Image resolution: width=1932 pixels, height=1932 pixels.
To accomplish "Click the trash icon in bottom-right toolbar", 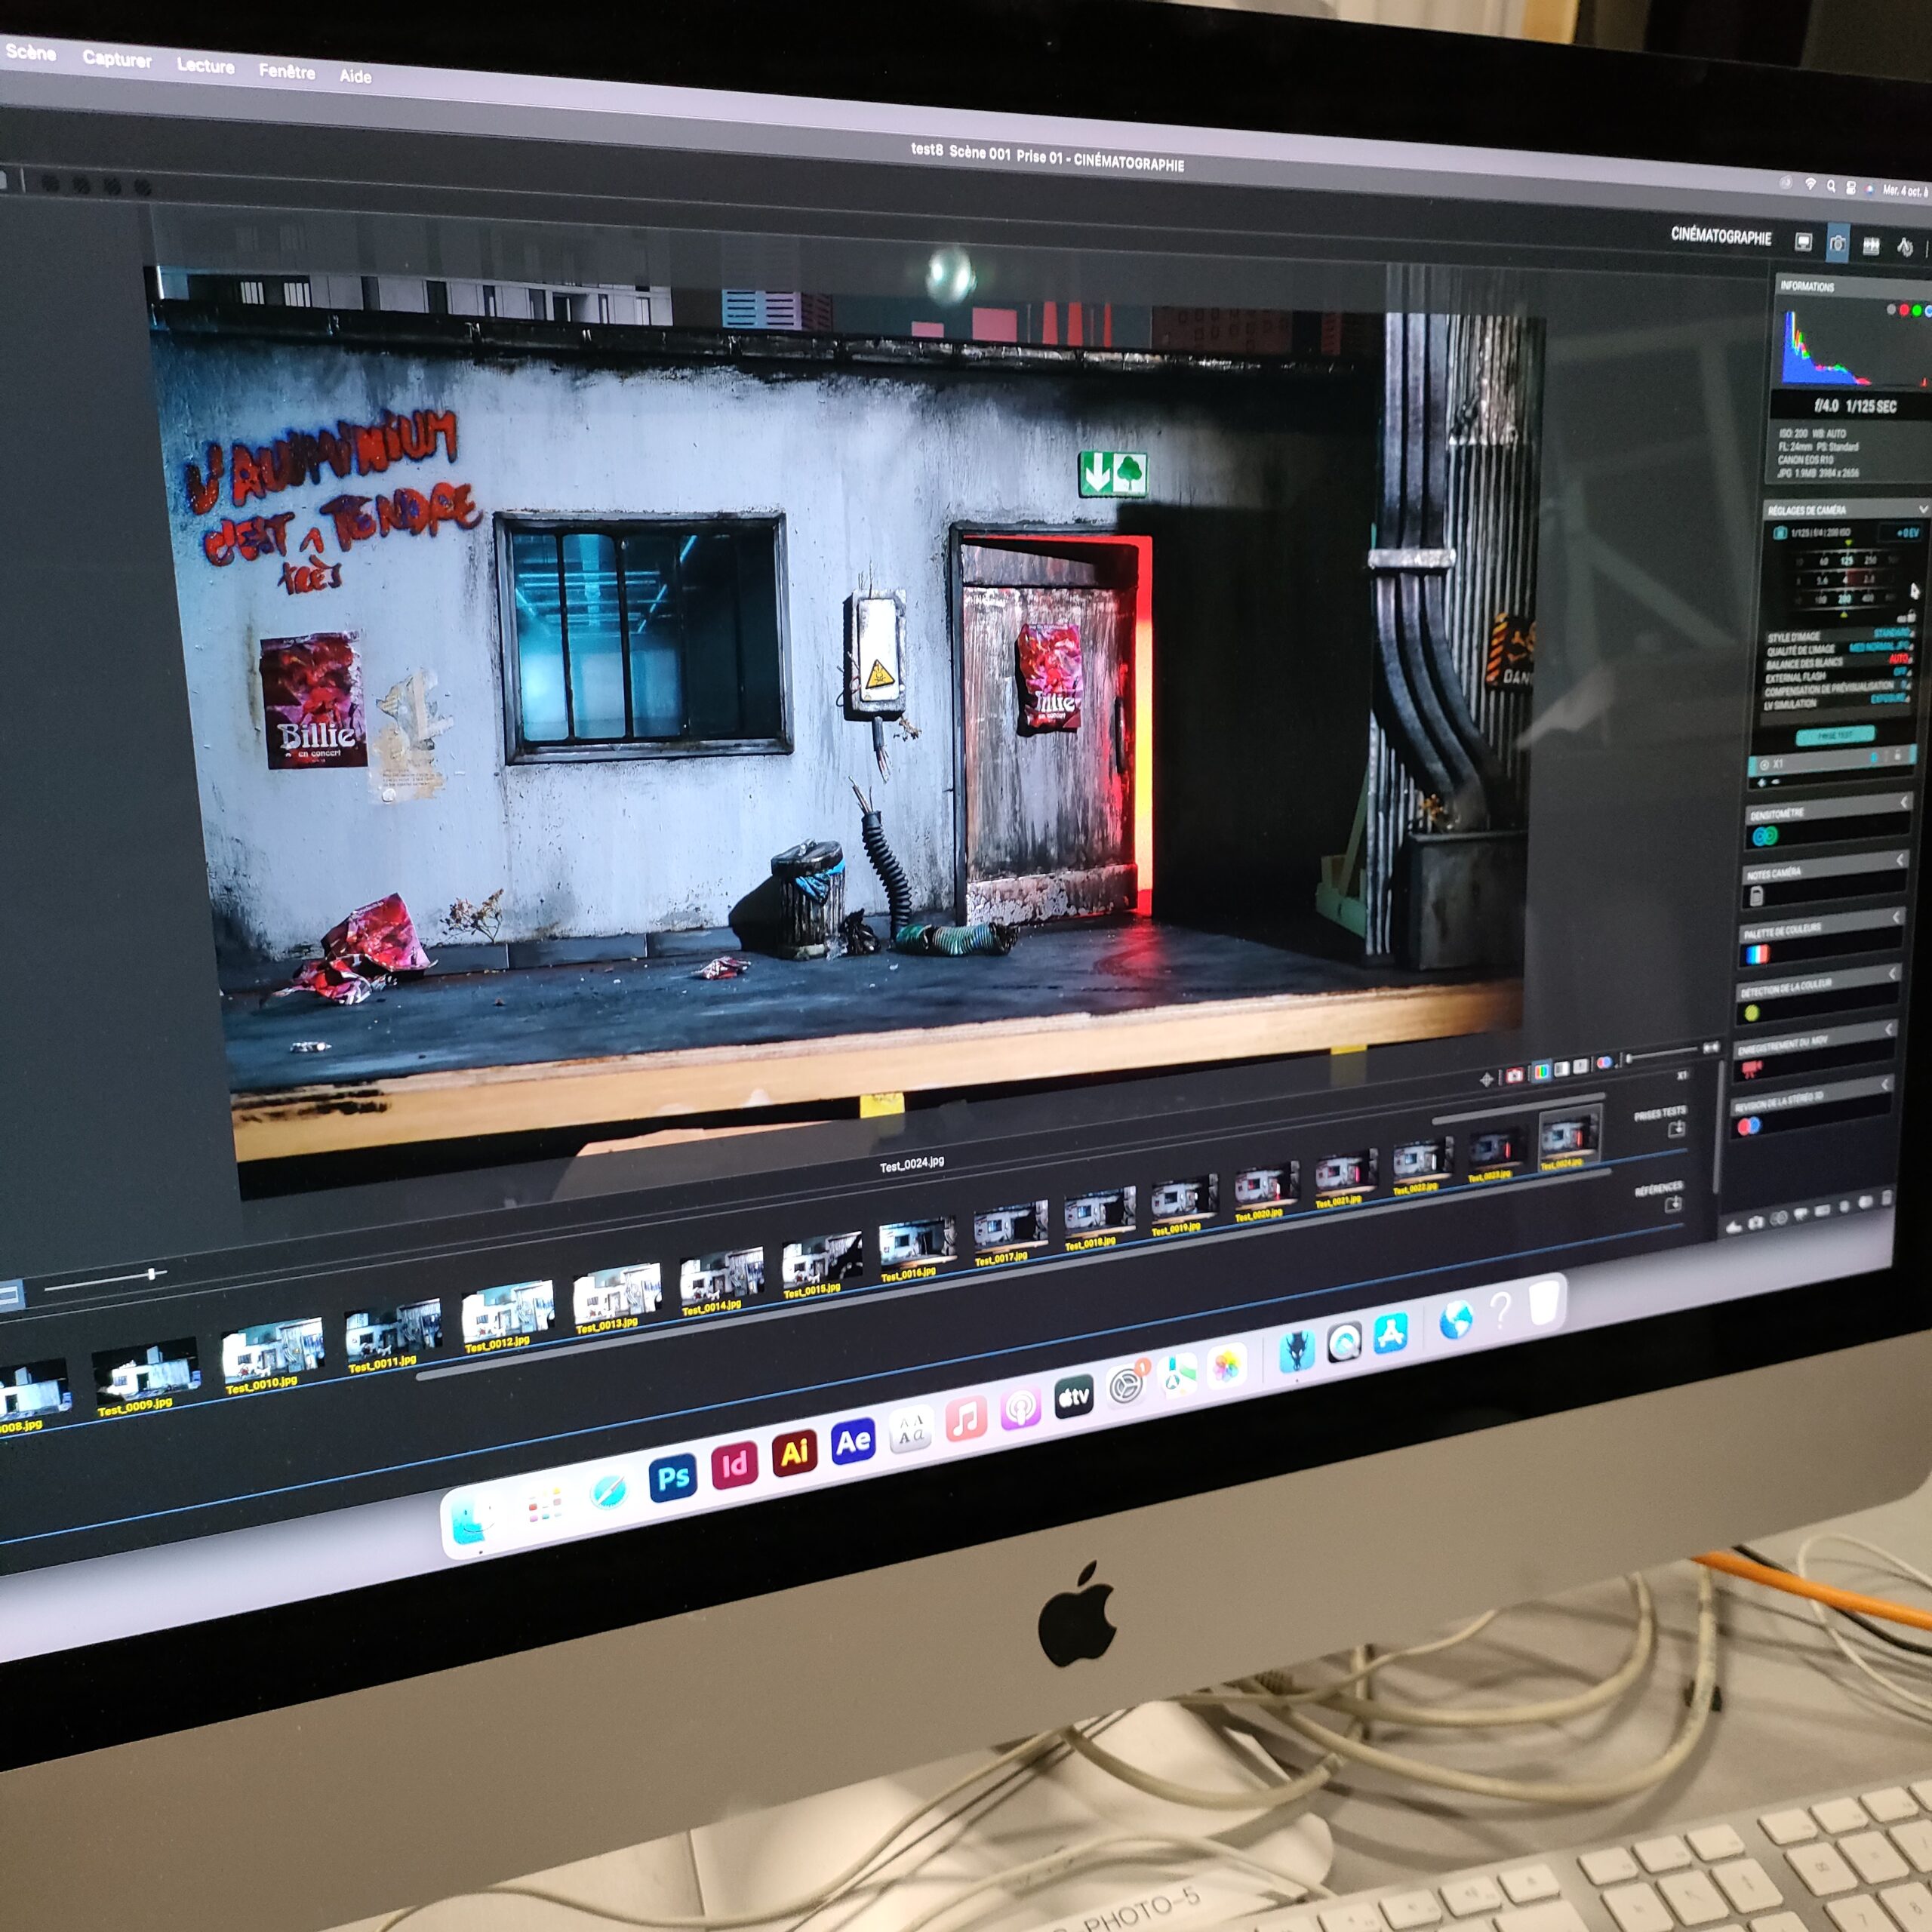I will pyautogui.click(x=1887, y=1198).
